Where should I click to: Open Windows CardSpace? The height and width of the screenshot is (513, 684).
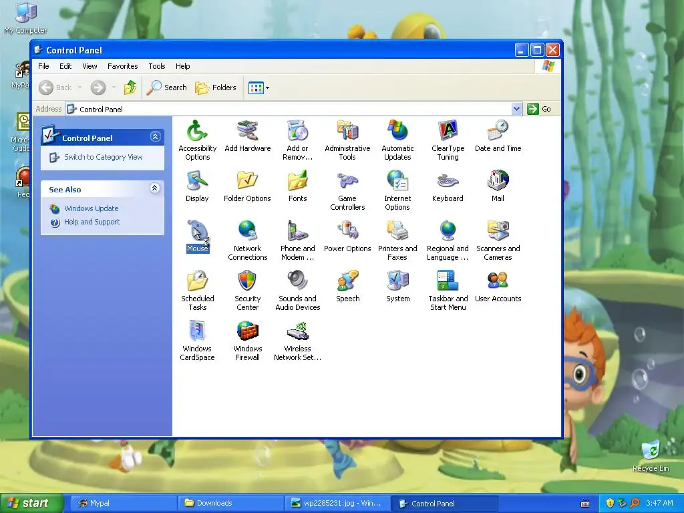tap(197, 341)
